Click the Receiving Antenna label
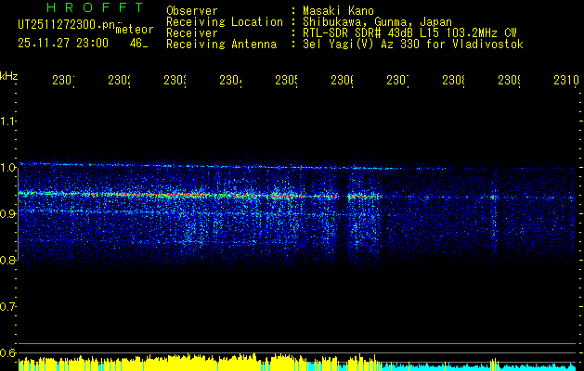584x371 pixels. (221, 45)
